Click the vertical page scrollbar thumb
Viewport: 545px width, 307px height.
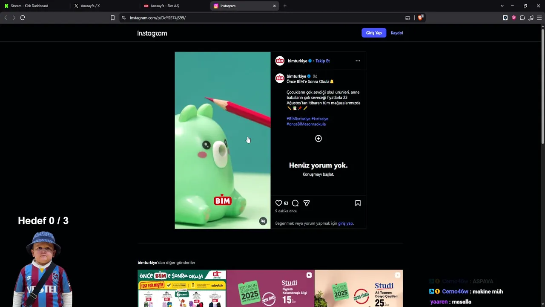click(x=542, y=86)
